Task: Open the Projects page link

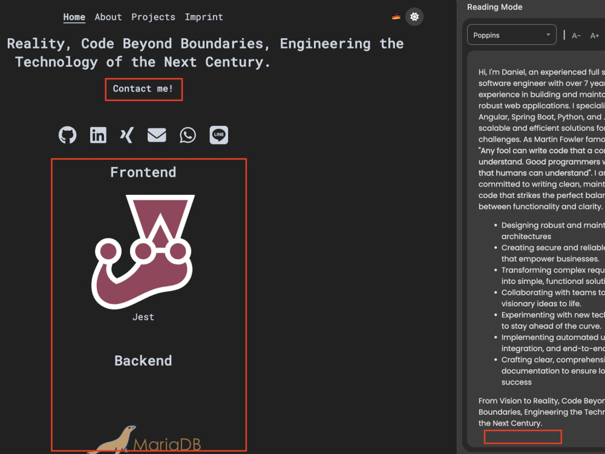Action: click(x=153, y=17)
